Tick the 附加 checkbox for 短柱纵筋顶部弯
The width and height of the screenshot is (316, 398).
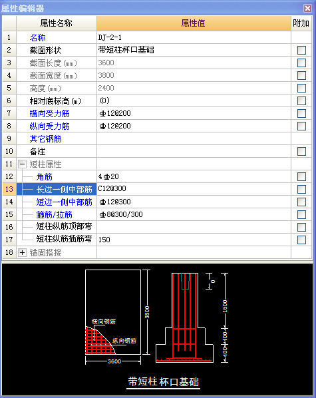(x=301, y=227)
